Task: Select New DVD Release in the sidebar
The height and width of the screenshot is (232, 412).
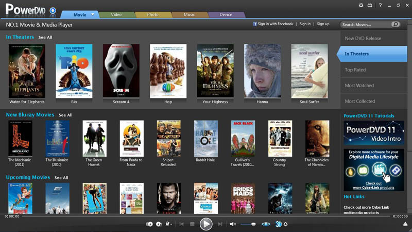Action: tap(373, 38)
